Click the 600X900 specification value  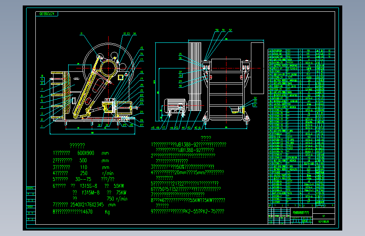click(85, 153)
